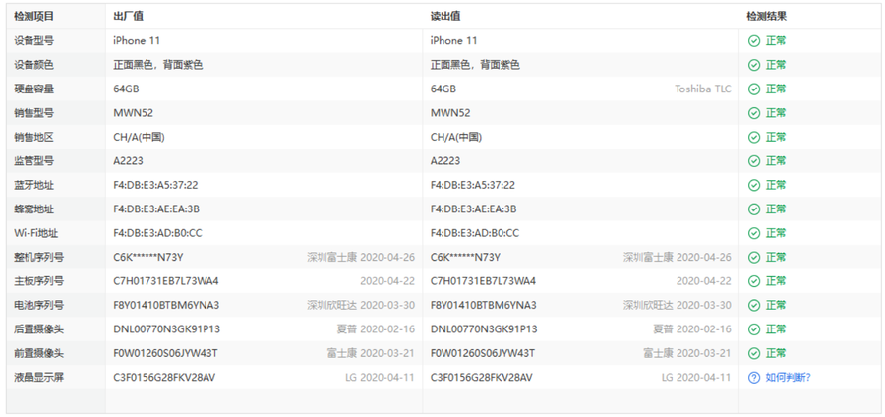Image resolution: width=885 pixels, height=417 pixels.
Task: Click factory battery serial F8Y01410BTBM6YNA3
Action: click(166, 305)
